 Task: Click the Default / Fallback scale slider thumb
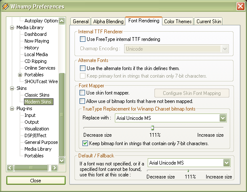(188, 170)
